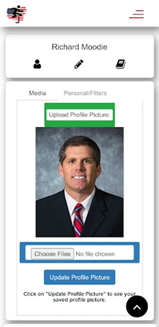This screenshot has height=327, width=159.
Task: Click the red striped tie in the photo
Action: [78, 220]
